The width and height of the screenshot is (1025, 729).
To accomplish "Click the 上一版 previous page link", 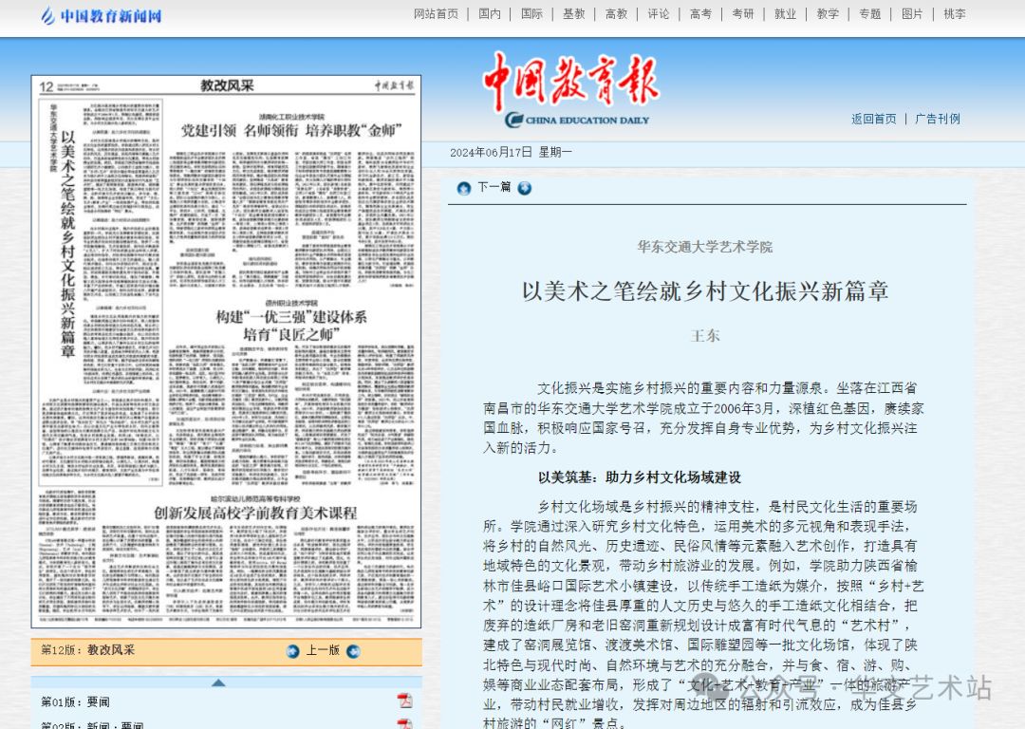I will coord(323,650).
